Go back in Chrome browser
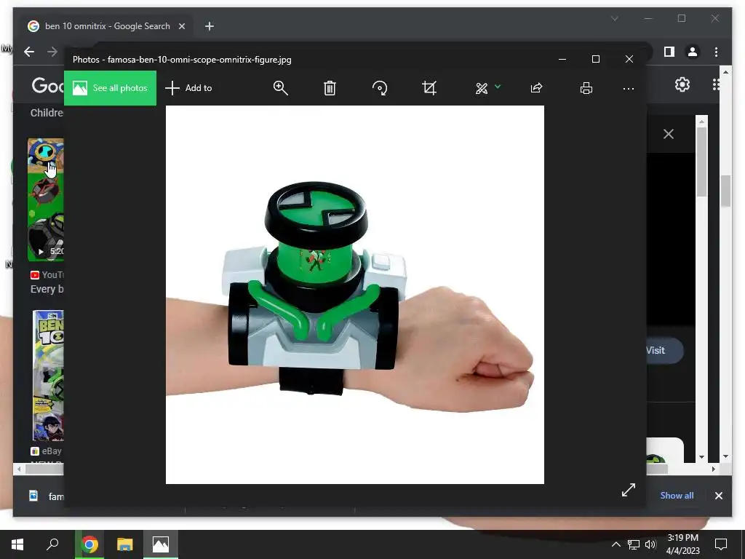The height and width of the screenshot is (559, 745). (29, 52)
